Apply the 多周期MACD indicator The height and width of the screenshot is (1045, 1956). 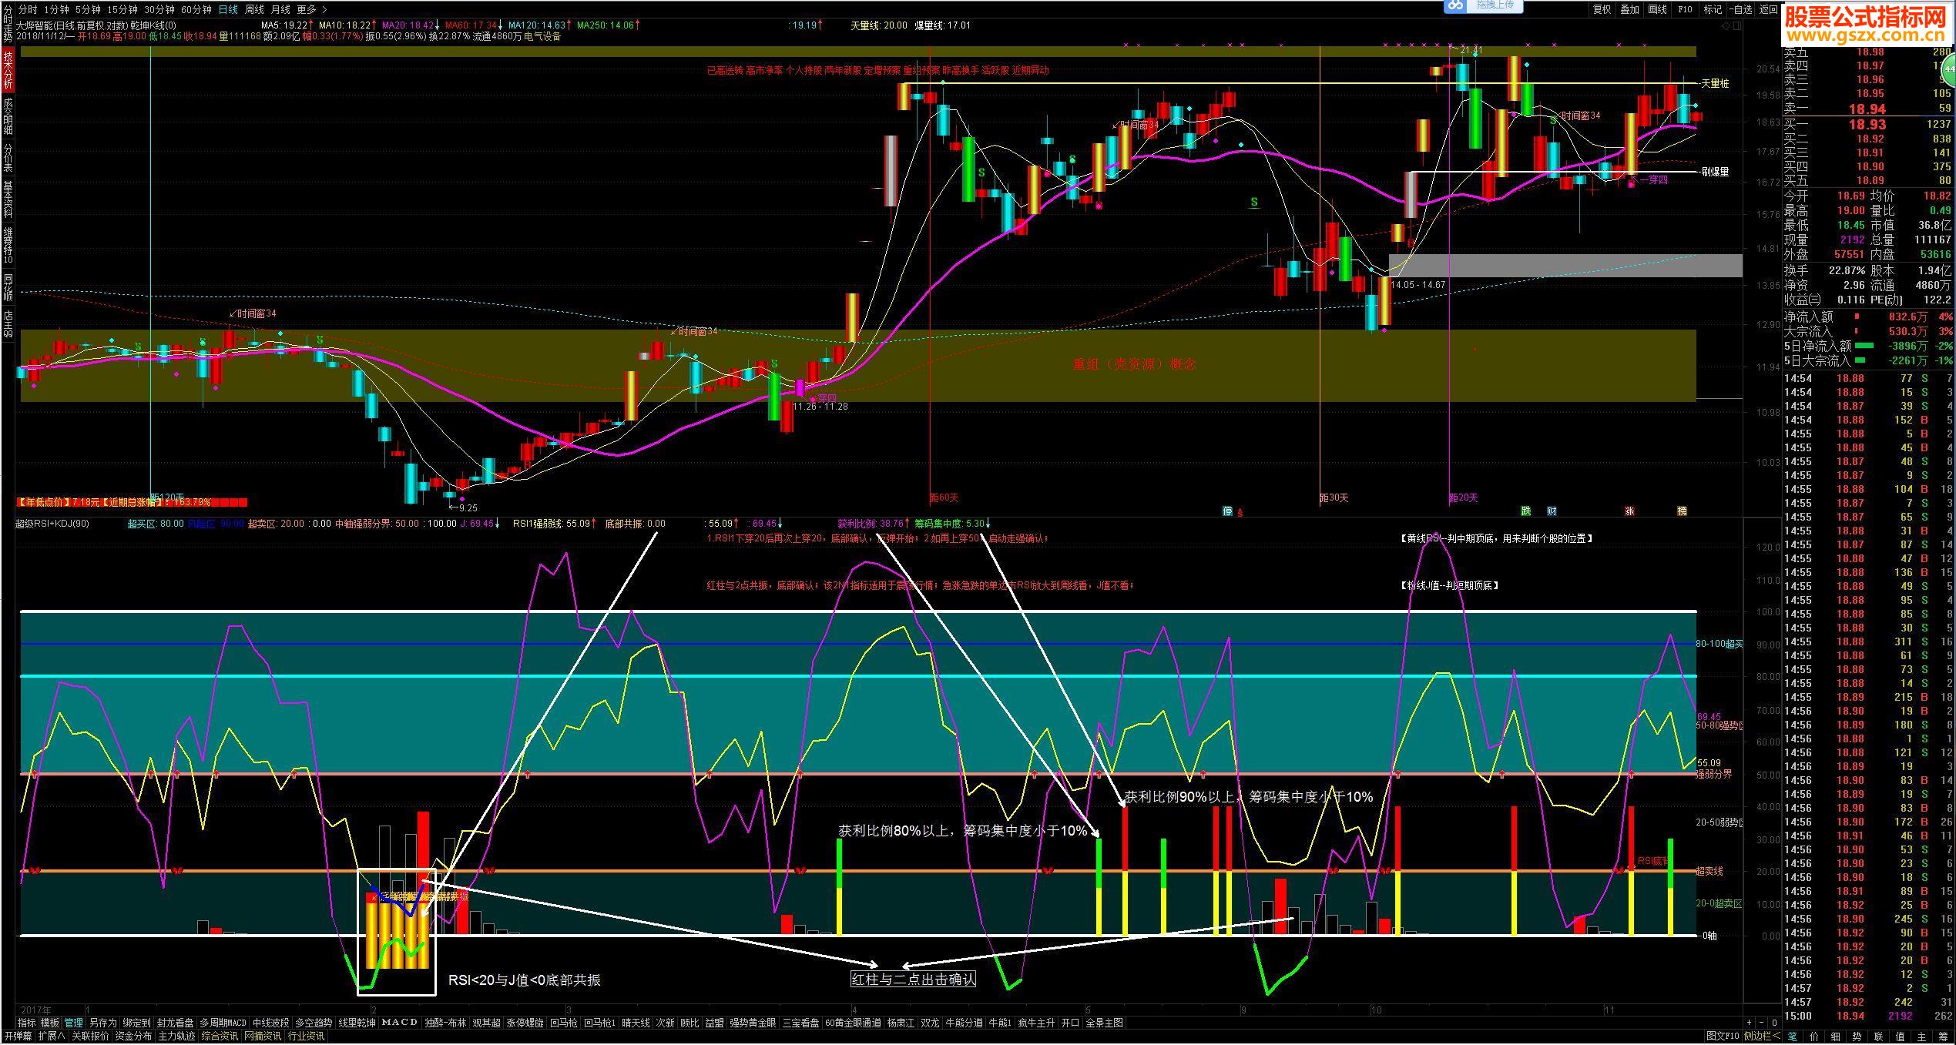click(223, 1023)
